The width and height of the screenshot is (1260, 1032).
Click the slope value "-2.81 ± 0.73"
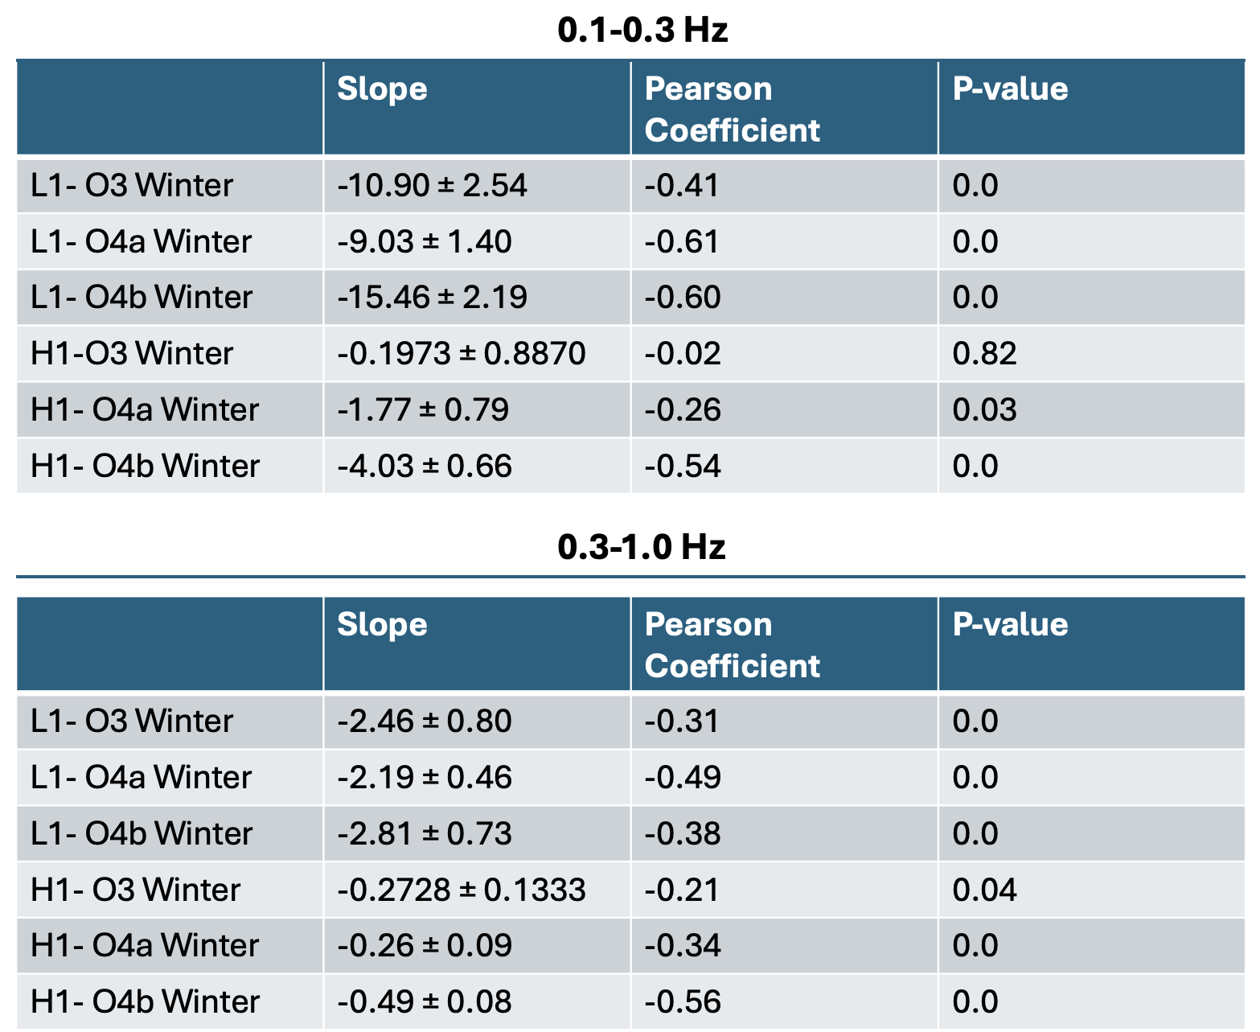pyautogui.click(x=424, y=833)
